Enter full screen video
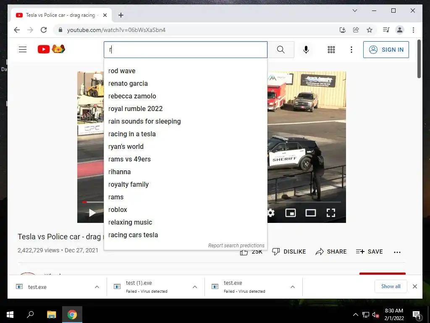 [331, 213]
